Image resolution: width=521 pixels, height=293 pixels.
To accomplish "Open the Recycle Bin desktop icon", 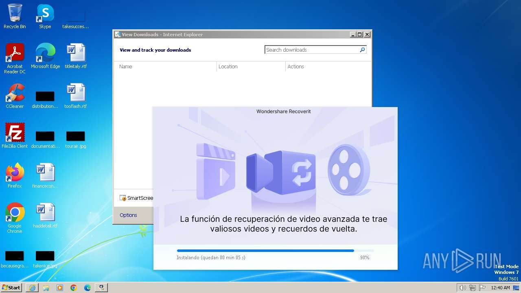I will pyautogui.click(x=15, y=16).
